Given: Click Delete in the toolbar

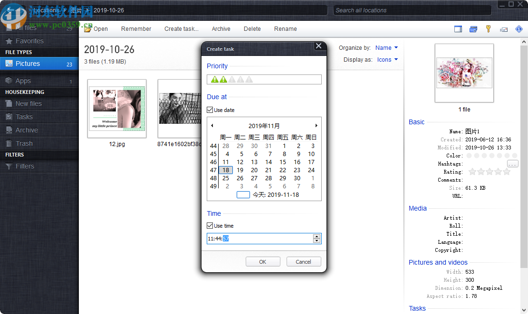Looking at the screenshot, I should [x=252, y=29].
